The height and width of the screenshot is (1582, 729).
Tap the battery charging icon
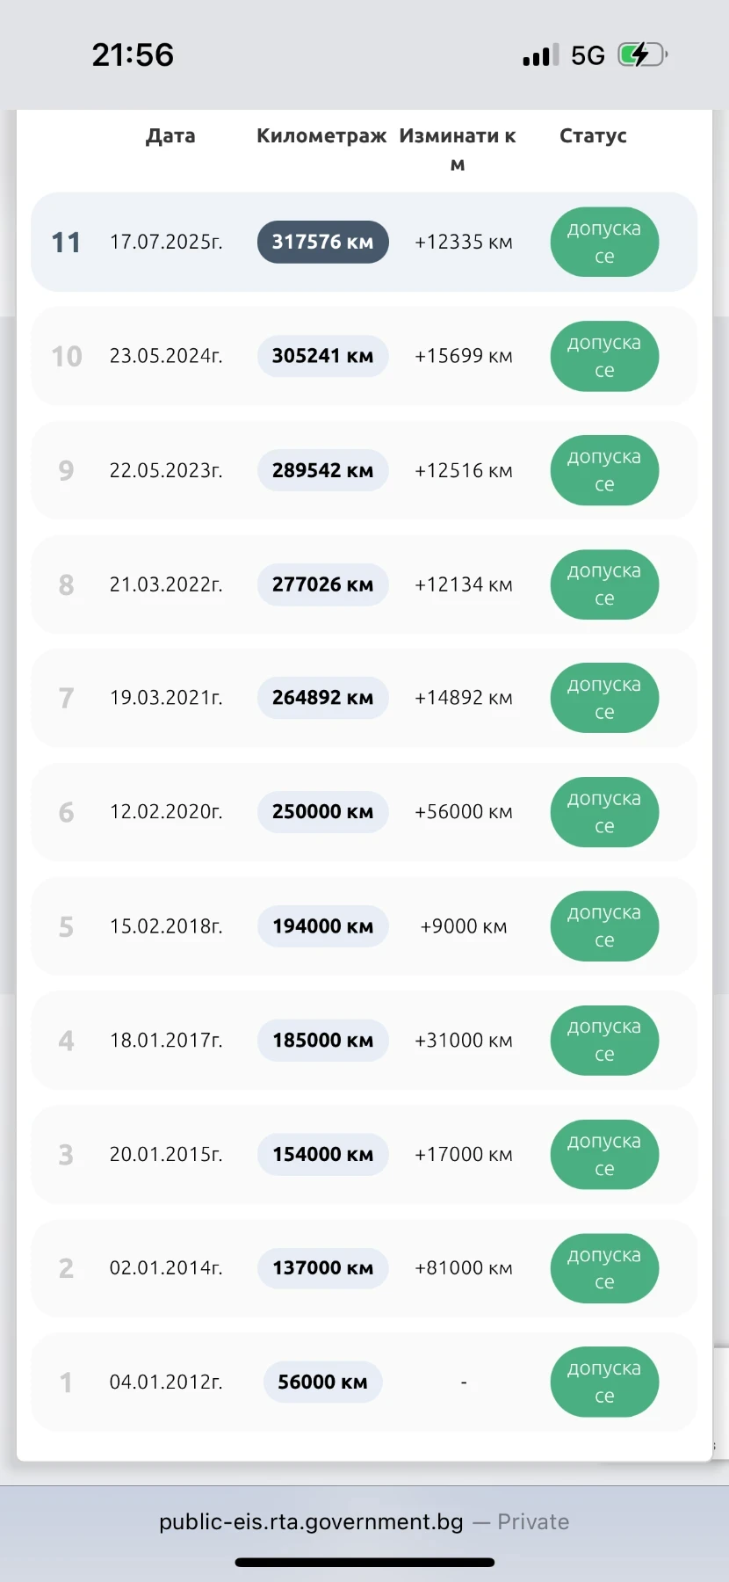tap(642, 55)
